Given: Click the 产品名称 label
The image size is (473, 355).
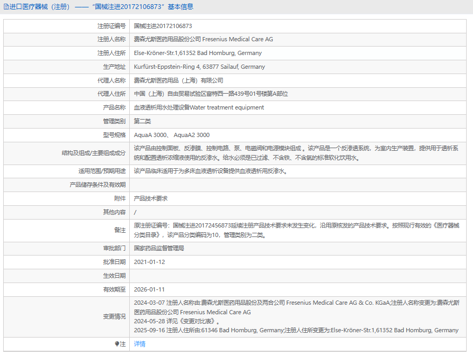Looking at the screenshot, I should [114, 107].
